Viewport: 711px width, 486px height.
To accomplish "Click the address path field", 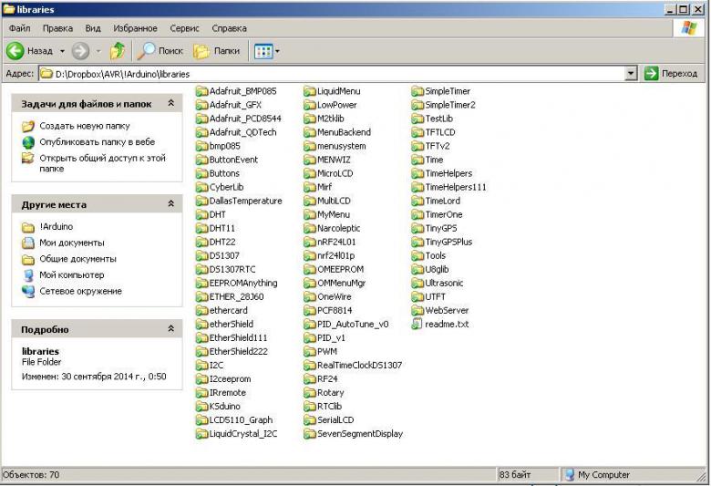I will pos(332,74).
